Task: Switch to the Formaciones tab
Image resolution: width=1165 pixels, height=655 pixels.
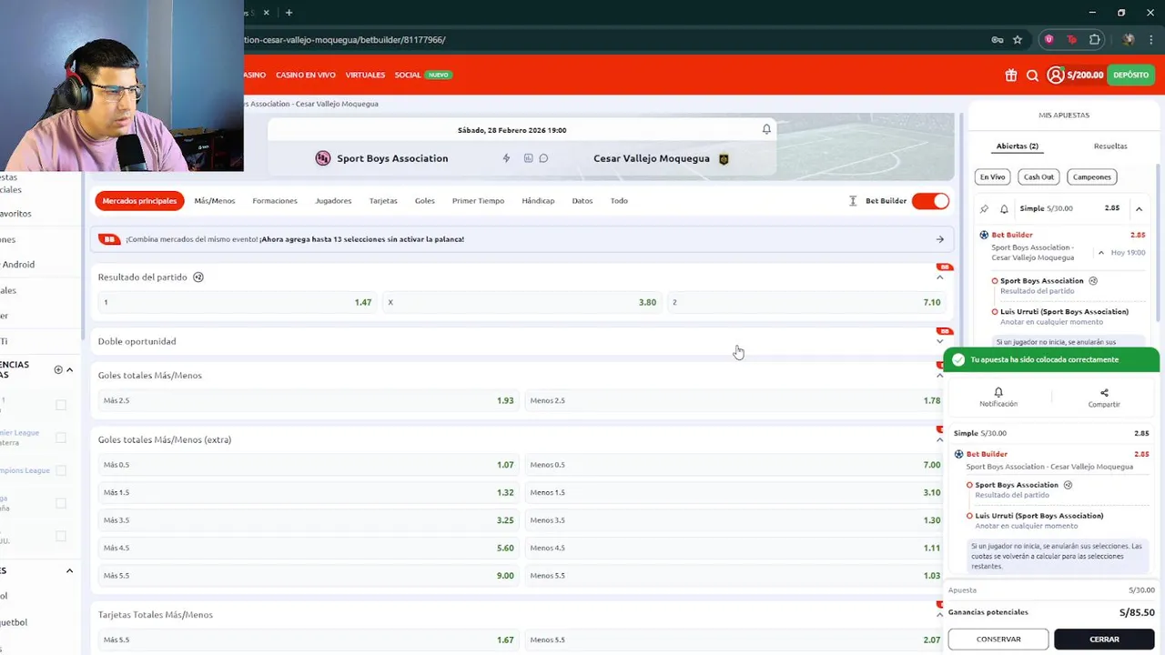Action: point(275,201)
